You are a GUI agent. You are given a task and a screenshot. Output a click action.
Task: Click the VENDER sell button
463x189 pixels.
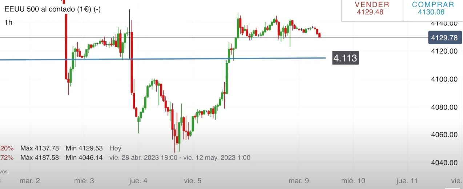point(372,8)
